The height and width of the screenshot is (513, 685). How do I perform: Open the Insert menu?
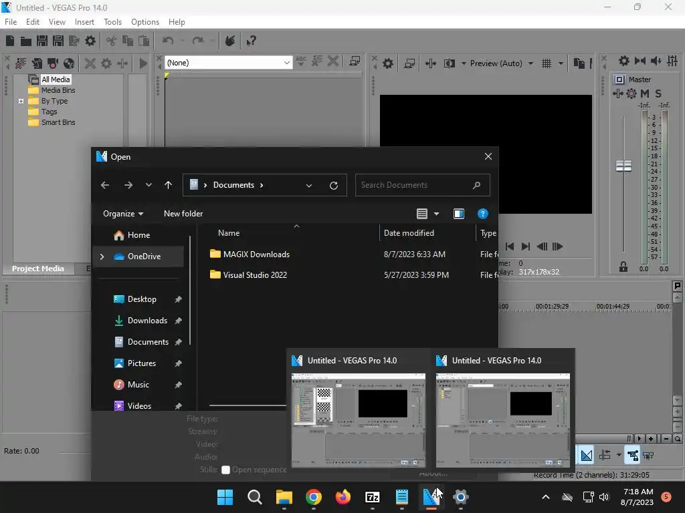(84, 22)
